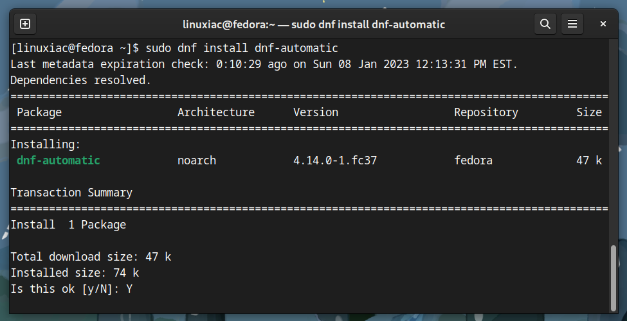Click the sudo dnf install command line
This screenshot has width=627, height=321.
pyautogui.click(x=174, y=48)
